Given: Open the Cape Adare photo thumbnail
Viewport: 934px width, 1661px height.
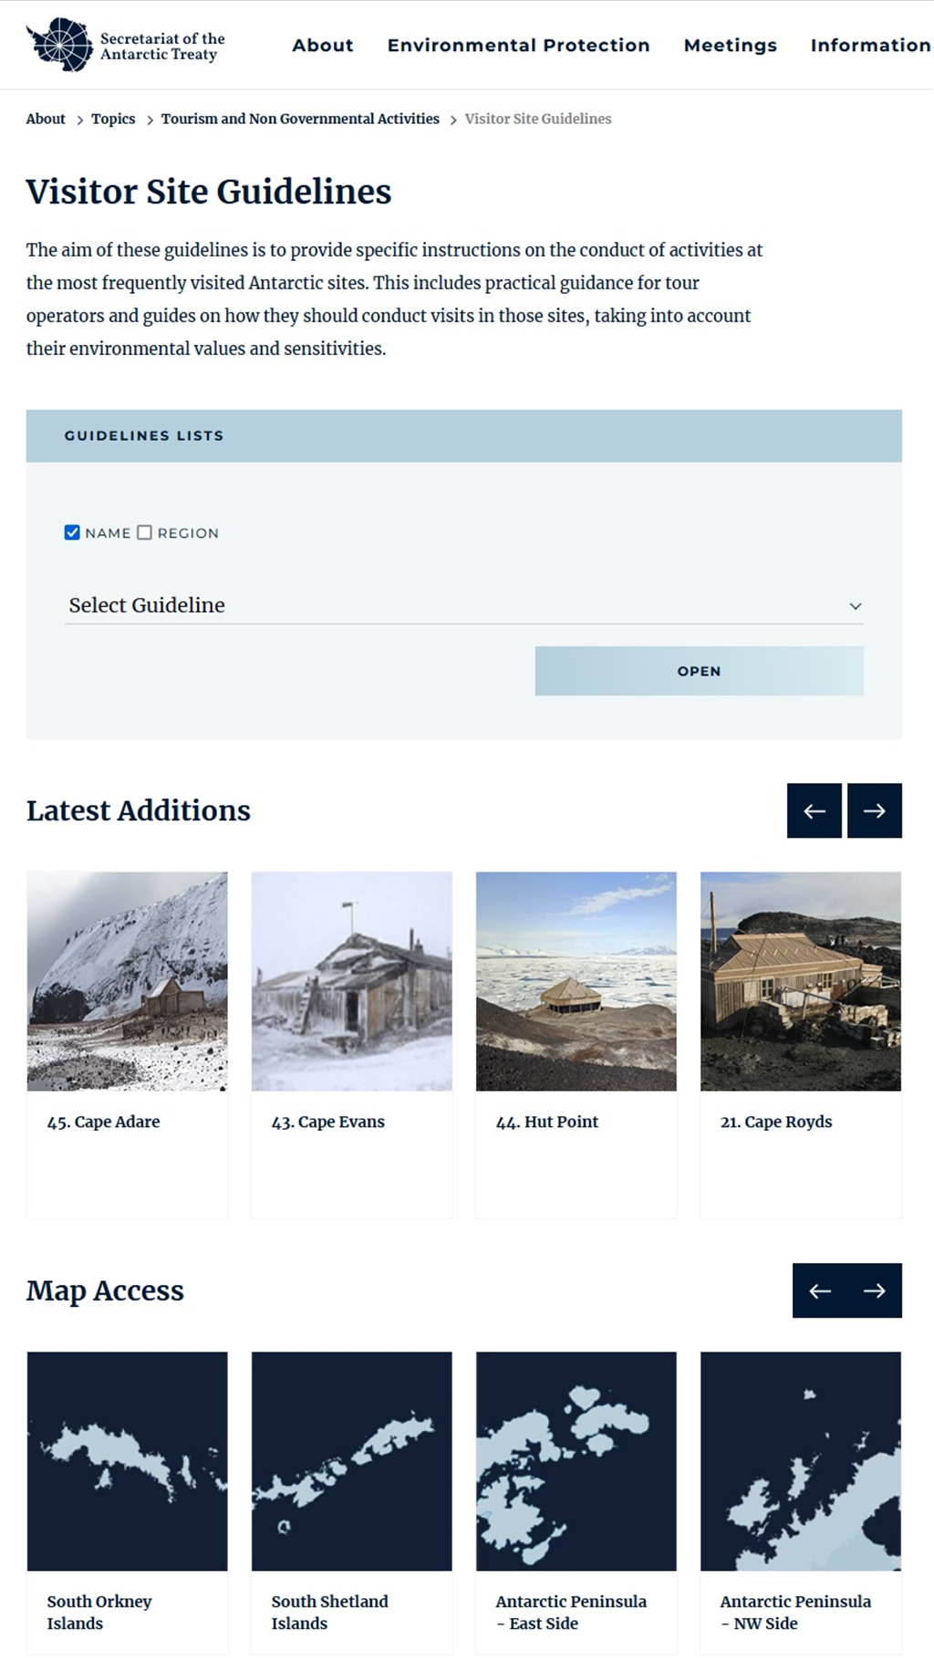Looking at the screenshot, I should [127, 981].
